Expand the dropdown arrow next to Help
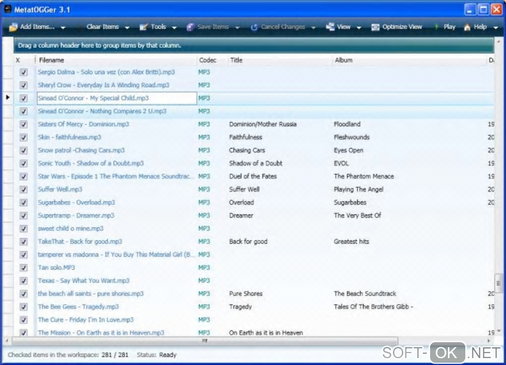This screenshot has height=365, width=506. click(496, 28)
